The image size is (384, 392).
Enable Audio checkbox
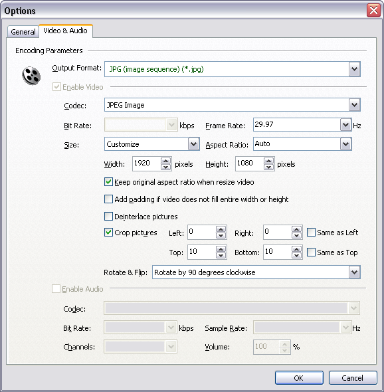56,289
